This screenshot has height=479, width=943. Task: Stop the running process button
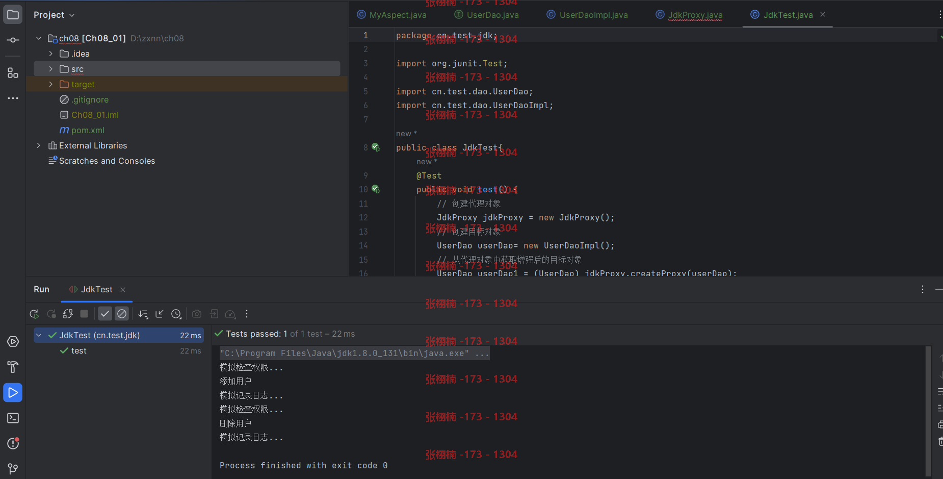[x=84, y=314]
